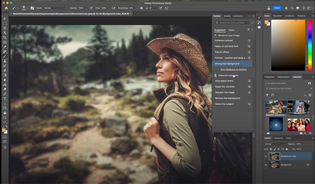Click the rainbow hue slider strip

[x=310, y=45]
